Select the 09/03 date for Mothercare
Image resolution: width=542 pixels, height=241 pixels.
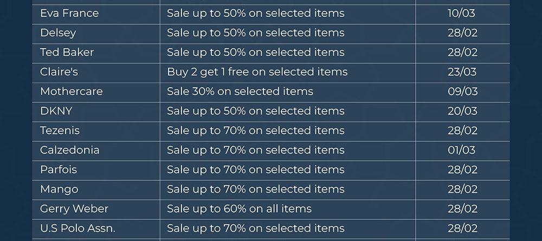[462, 91]
